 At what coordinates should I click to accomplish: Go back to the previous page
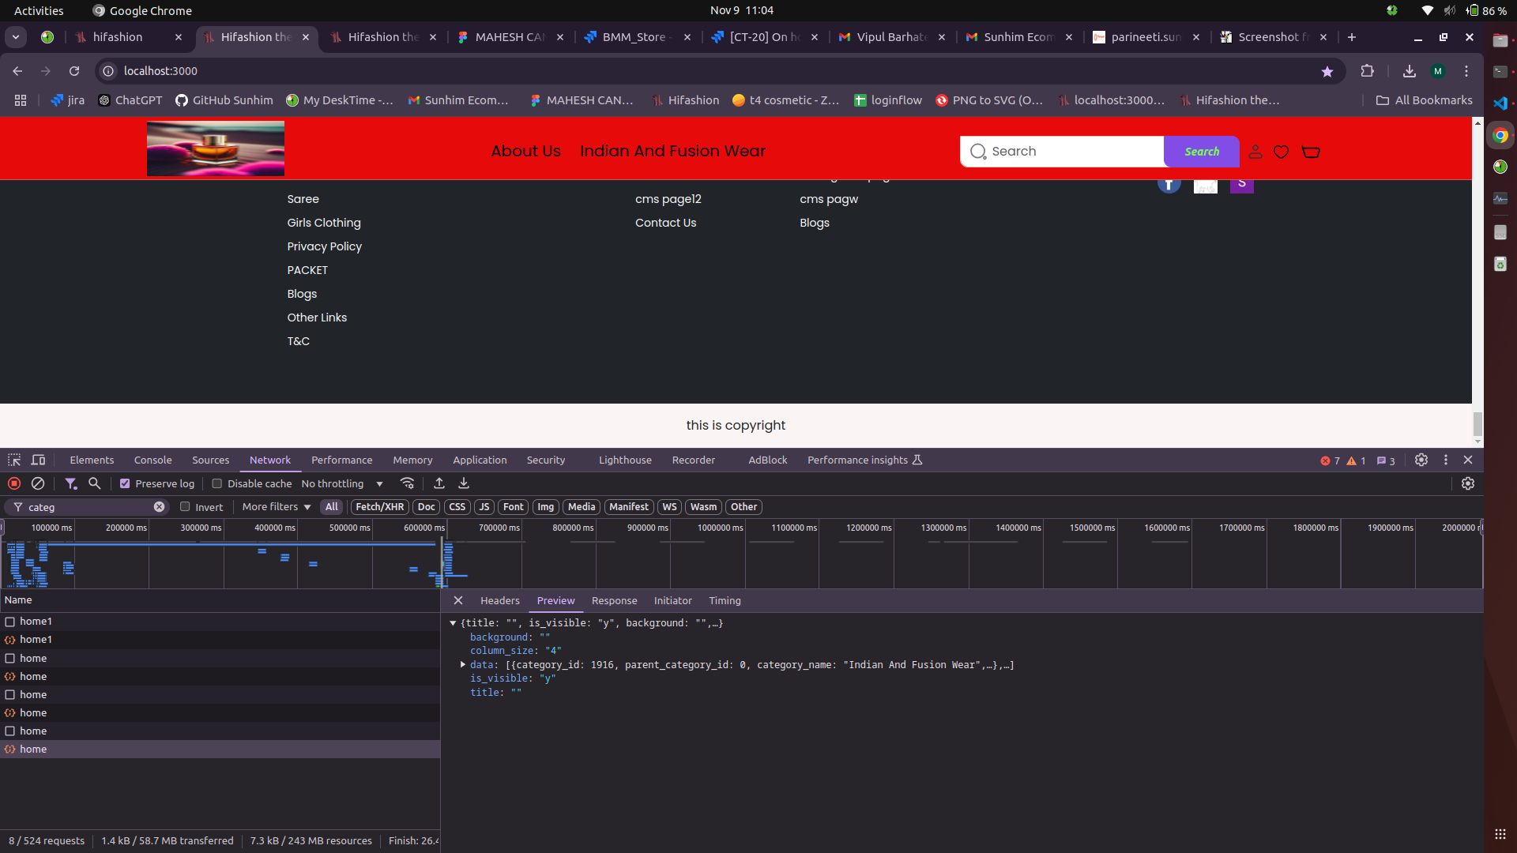pos(17,71)
